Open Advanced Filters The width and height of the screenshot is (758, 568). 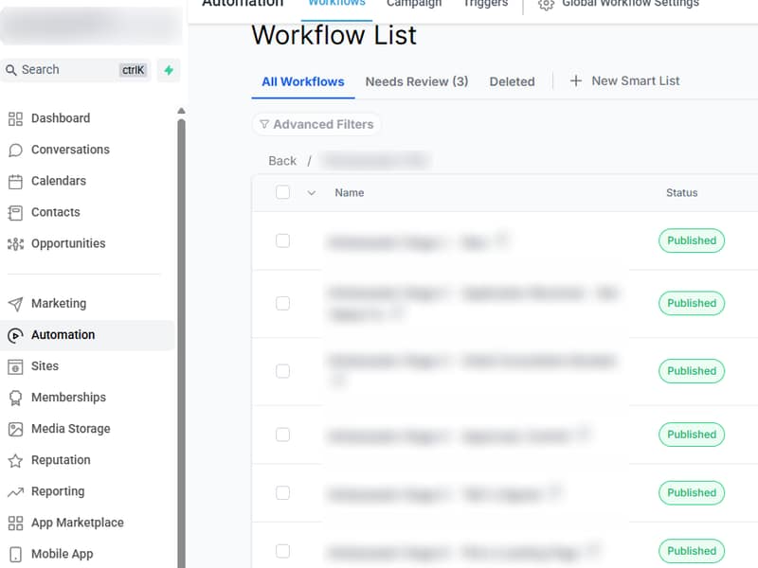[316, 125]
